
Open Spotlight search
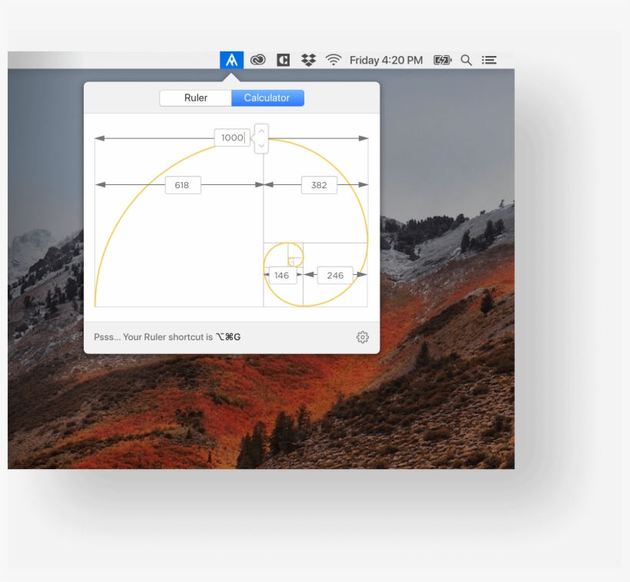coord(466,59)
